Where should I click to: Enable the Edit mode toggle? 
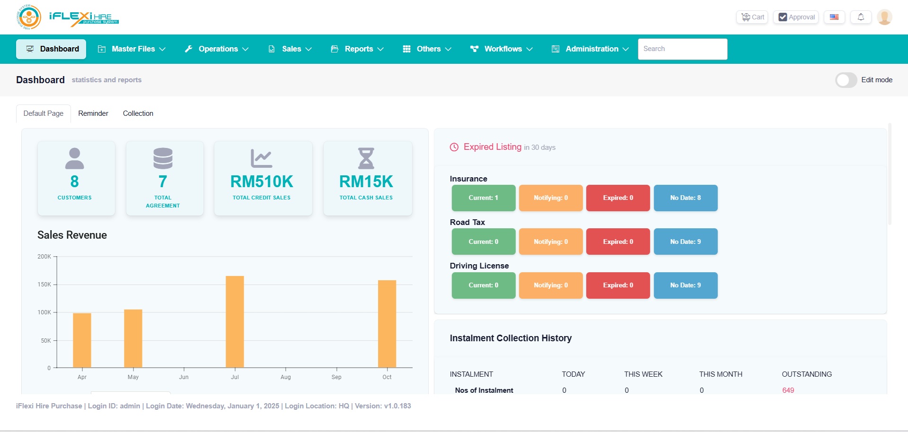click(x=846, y=80)
